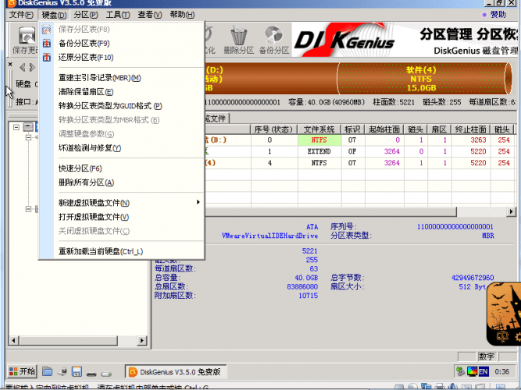Viewport: 521px width, 390px height.
Task: Expand the 新建虚拟硬盘文件 submenu arrow
Action: (198, 202)
